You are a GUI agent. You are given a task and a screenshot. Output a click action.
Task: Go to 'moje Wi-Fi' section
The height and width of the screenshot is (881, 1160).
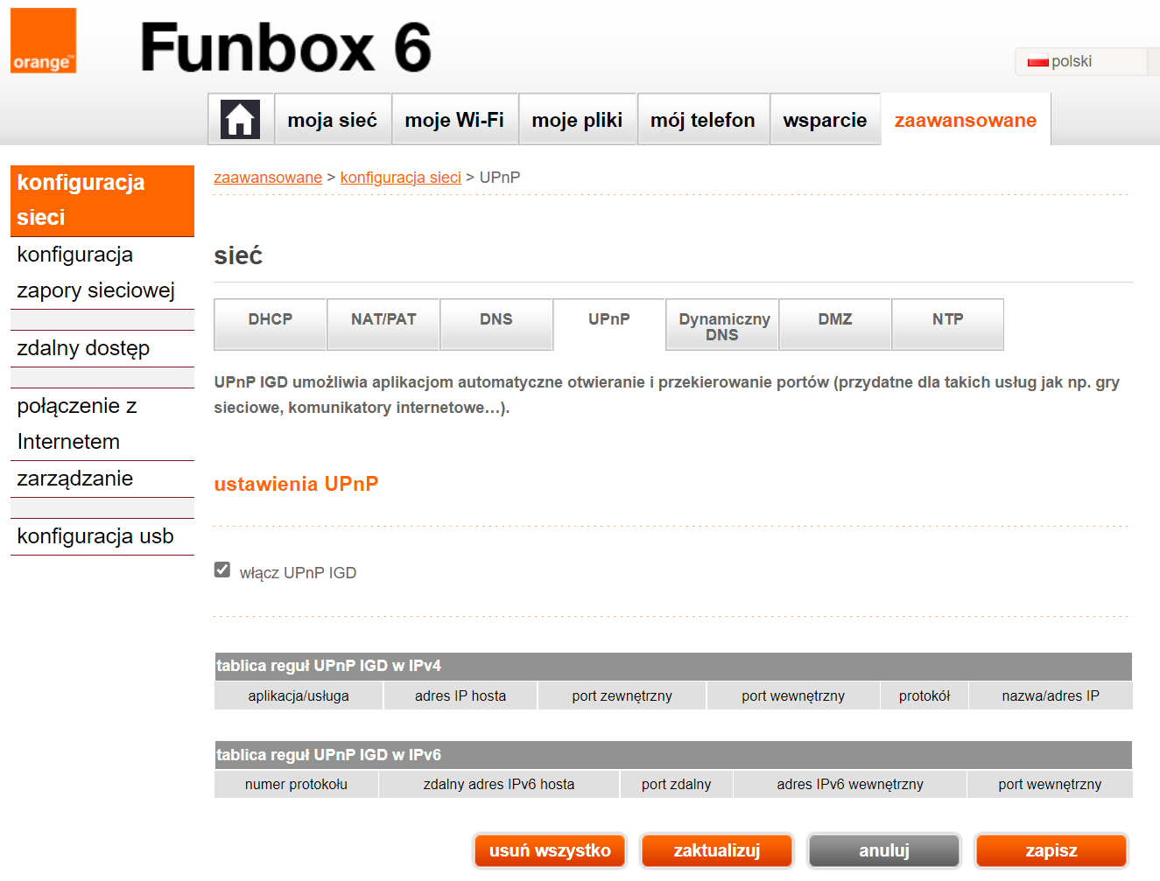click(x=454, y=119)
